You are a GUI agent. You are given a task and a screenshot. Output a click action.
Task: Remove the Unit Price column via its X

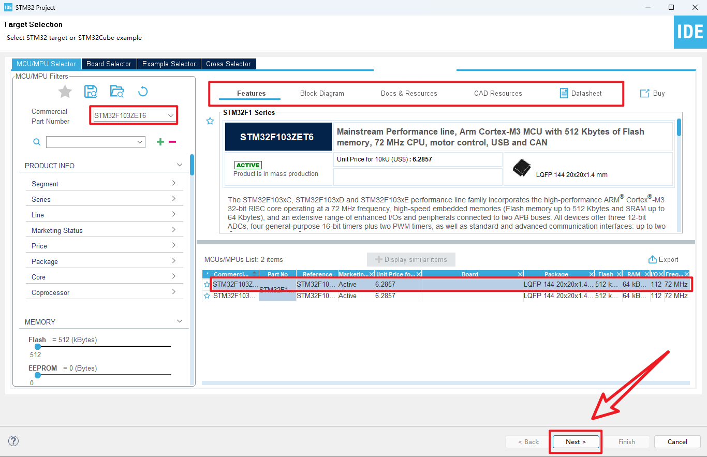coord(420,274)
